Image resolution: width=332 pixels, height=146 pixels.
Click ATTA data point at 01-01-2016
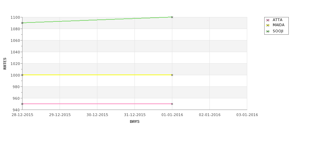(x=172, y=104)
